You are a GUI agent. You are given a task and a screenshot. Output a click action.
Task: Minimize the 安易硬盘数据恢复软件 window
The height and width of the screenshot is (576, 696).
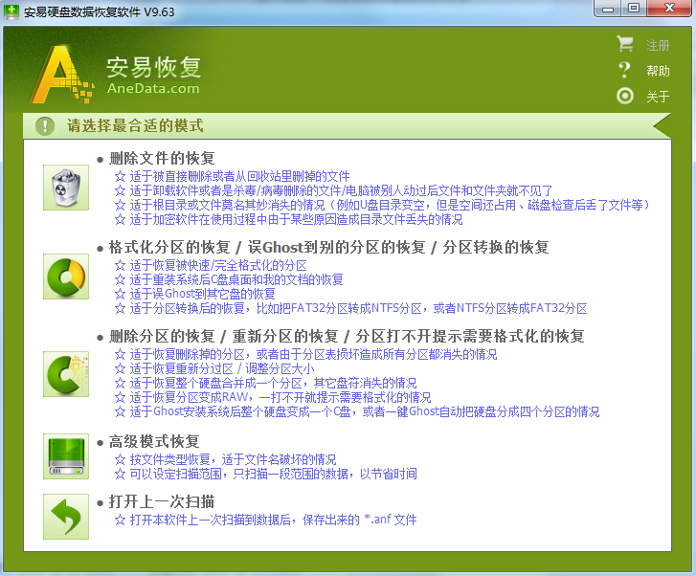pos(608,9)
